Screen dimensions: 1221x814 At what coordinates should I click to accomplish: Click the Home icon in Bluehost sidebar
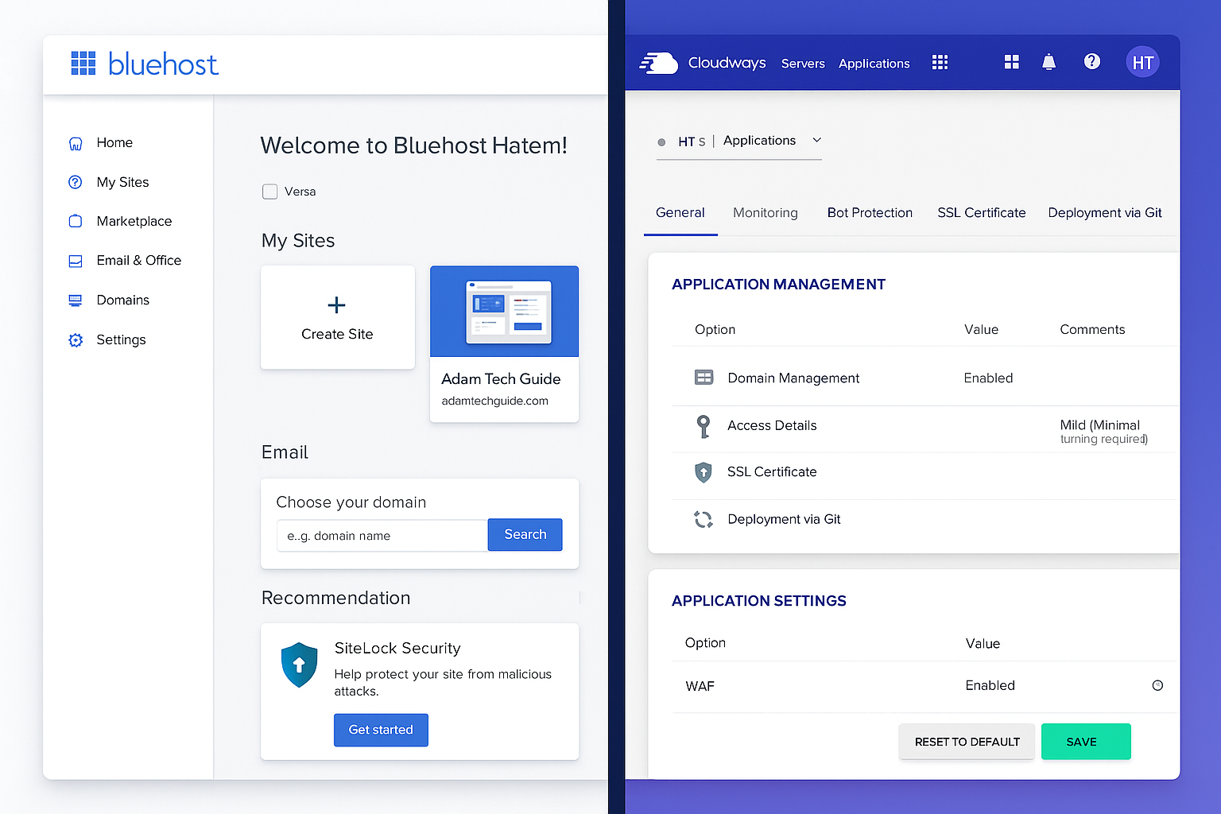click(76, 143)
